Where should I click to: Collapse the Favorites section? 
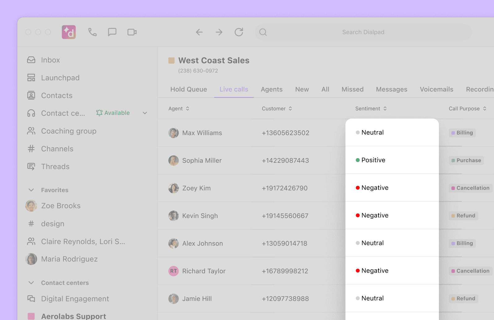pyautogui.click(x=31, y=190)
